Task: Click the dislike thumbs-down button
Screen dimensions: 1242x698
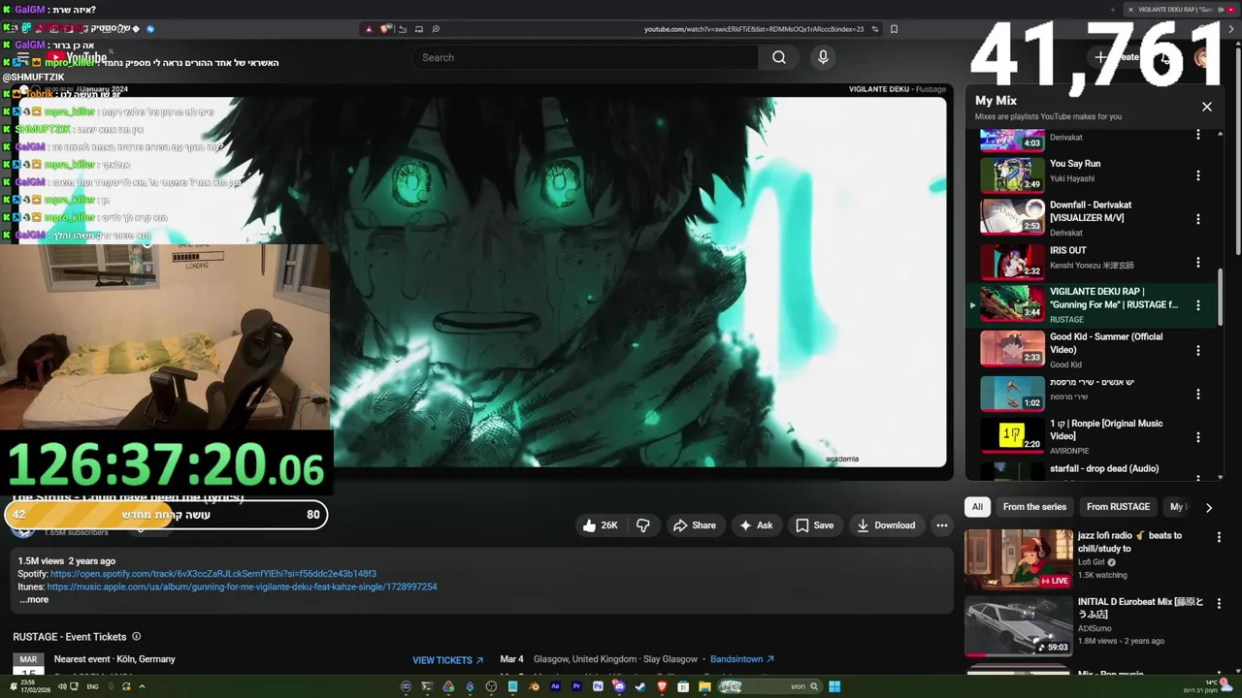Action: (x=642, y=525)
